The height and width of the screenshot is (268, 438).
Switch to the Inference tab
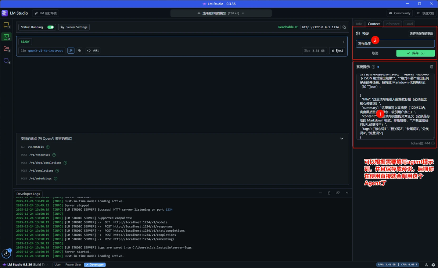pyautogui.click(x=392, y=24)
